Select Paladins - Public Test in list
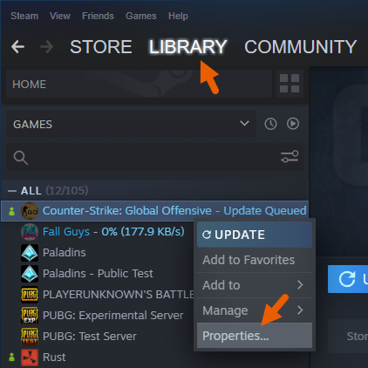Screen dimensions: 368x368 pyautogui.click(x=98, y=274)
